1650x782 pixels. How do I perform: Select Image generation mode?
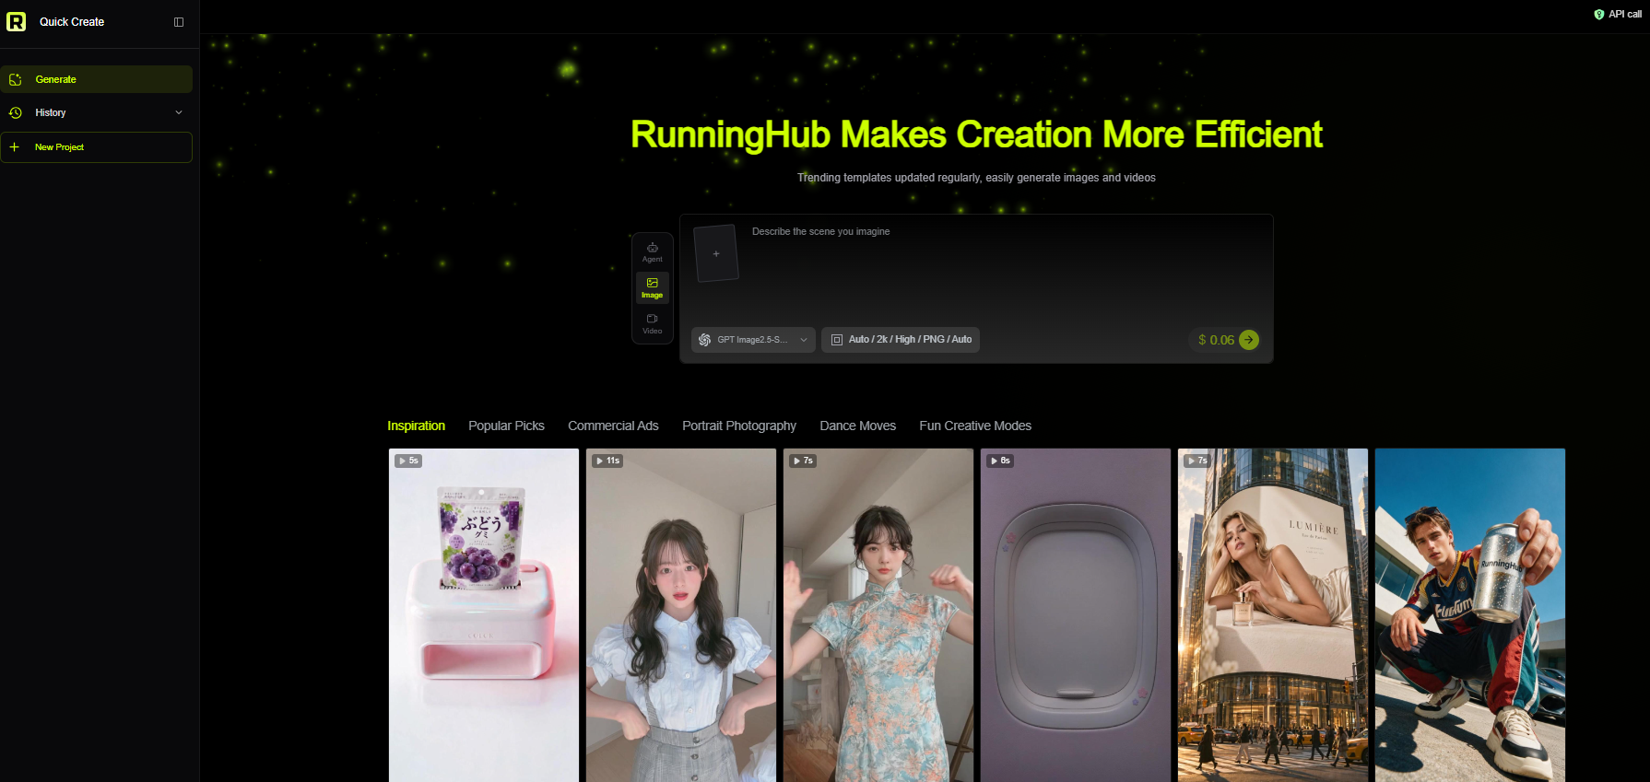653,288
